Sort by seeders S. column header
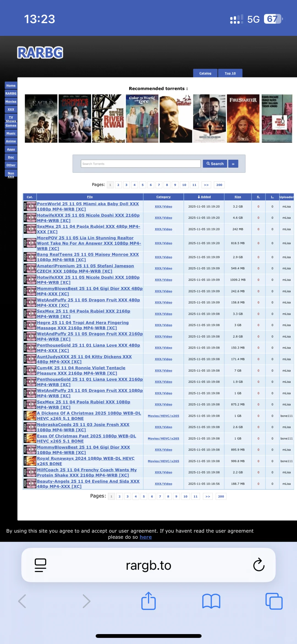Viewport: 297px width, 644px height. (x=258, y=197)
